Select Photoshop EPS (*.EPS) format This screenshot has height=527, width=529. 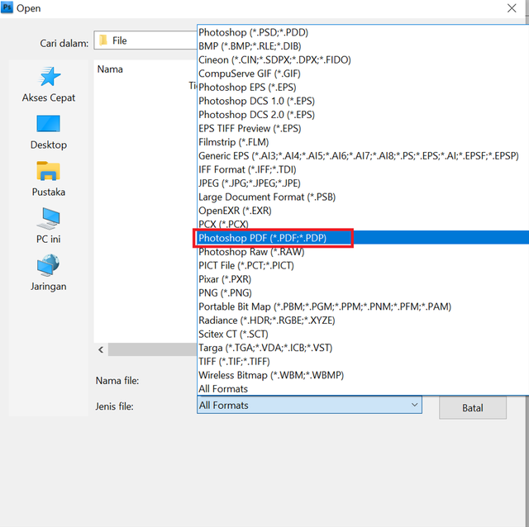pos(363,87)
